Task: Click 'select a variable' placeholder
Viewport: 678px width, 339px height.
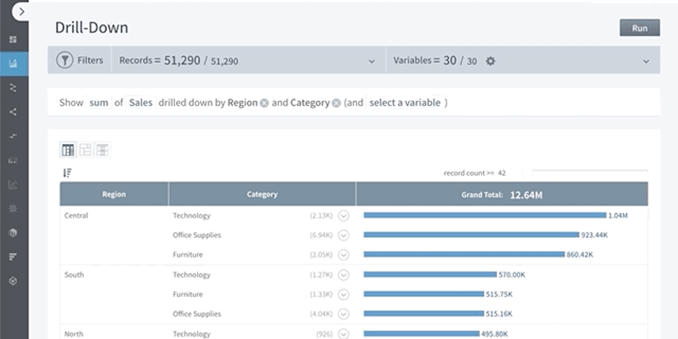Action: (405, 103)
